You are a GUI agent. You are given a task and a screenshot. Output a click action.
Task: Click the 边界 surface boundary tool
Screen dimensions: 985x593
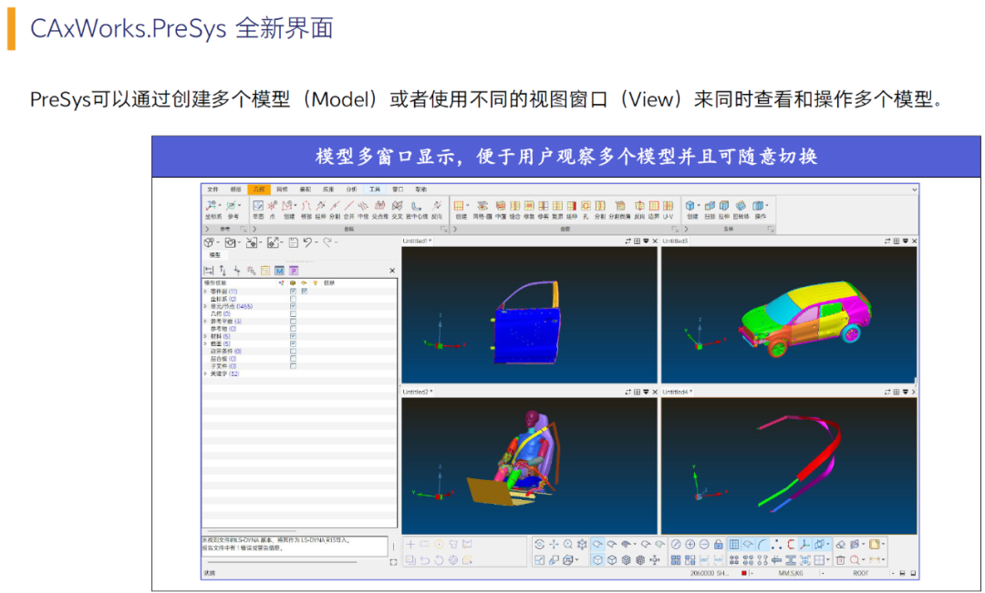point(654,209)
